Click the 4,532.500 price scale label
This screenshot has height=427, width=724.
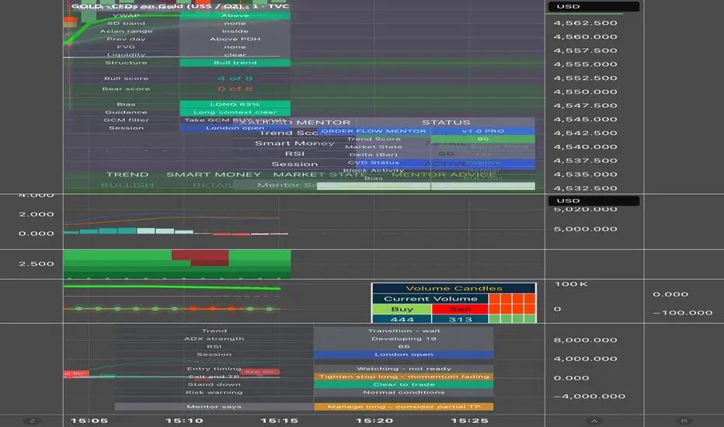(585, 189)
